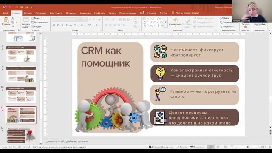272x153 pixels.
Task: Zoom in with the plus button
Action: point(258,147)
